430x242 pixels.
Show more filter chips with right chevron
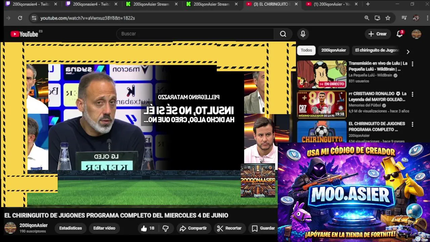(408, 52)
